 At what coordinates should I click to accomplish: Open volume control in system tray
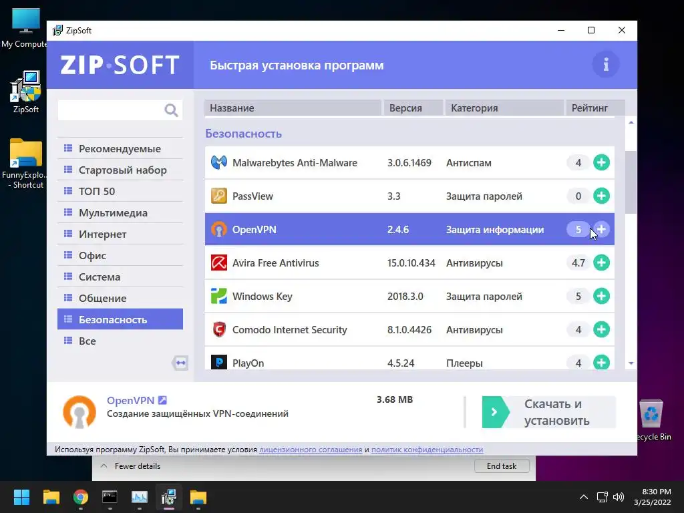[619, 497]
